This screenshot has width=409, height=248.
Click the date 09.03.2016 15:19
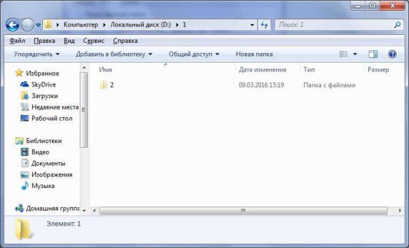point(261,85)
